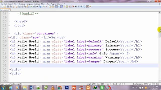The width and height of the screenshot is (161, 90).
Task: Start recording a macro with the red button
Action: click(73, 7)
